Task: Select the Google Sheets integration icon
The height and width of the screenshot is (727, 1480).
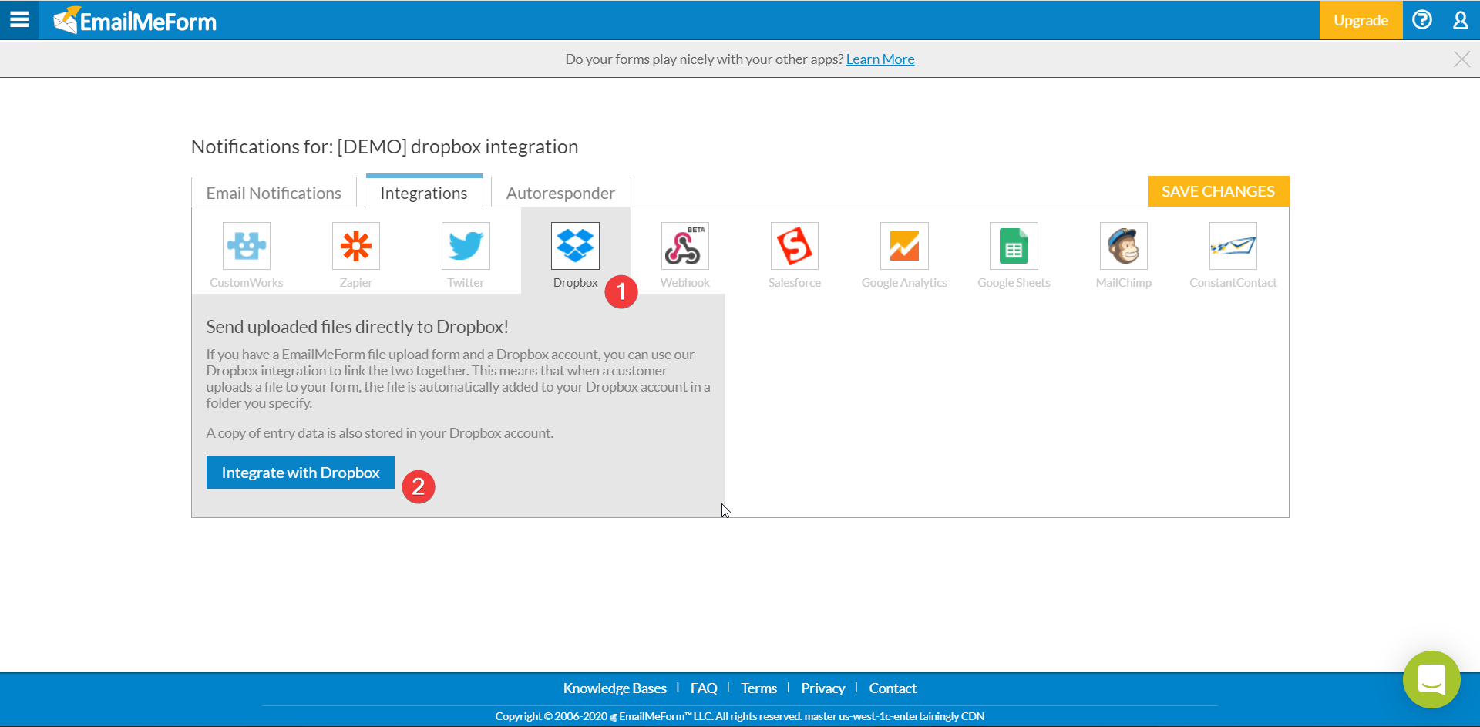Action: 1014,246
